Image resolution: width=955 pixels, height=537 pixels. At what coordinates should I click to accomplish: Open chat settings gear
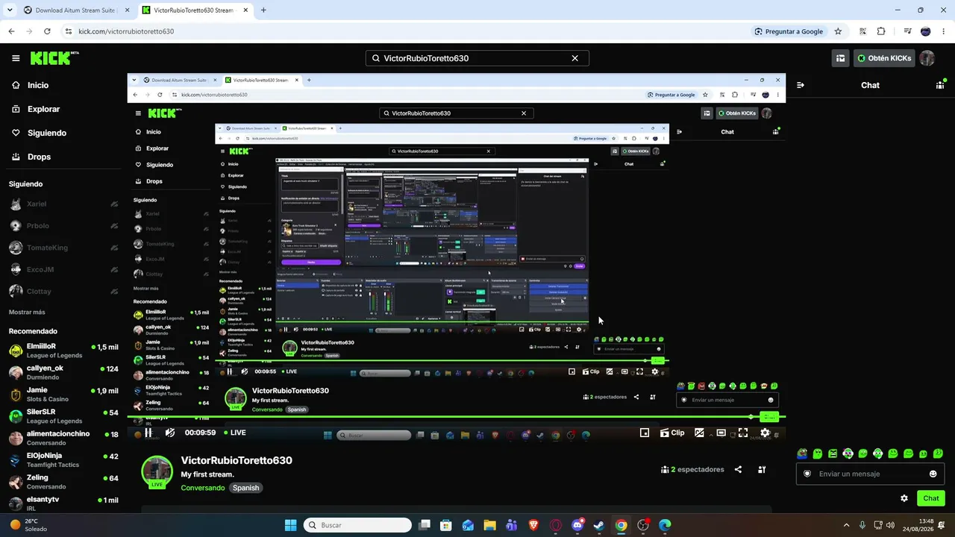904,498
